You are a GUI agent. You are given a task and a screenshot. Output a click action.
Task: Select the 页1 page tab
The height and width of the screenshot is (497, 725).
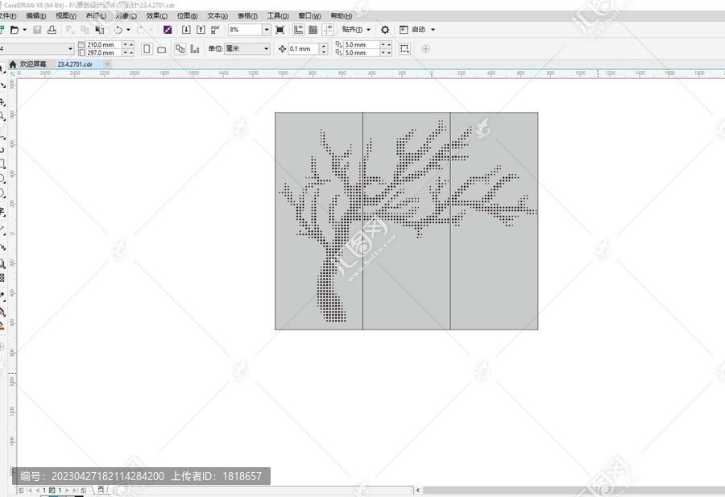click(x=102, y=490)
